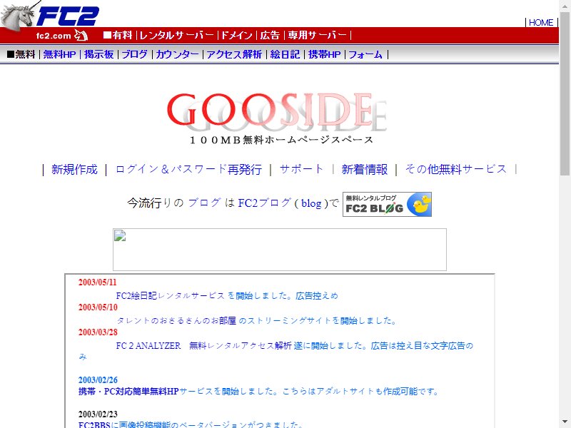Image resolution: width=571 pixels, height=428 pixels.
Task: Click the scrollbar down arrow
Action: point(565,422)
